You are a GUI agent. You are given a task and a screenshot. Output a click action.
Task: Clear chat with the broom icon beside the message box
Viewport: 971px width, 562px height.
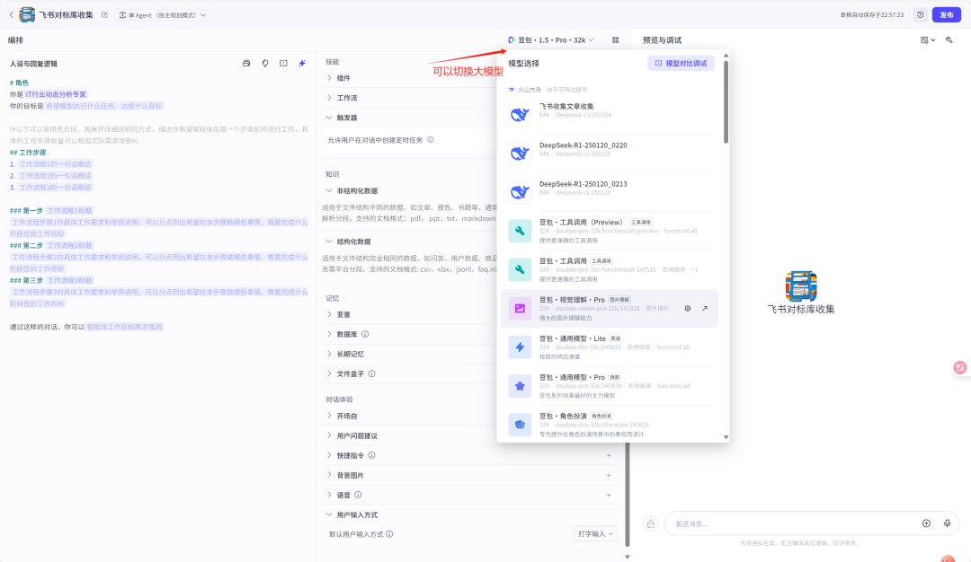coord(651,523)
